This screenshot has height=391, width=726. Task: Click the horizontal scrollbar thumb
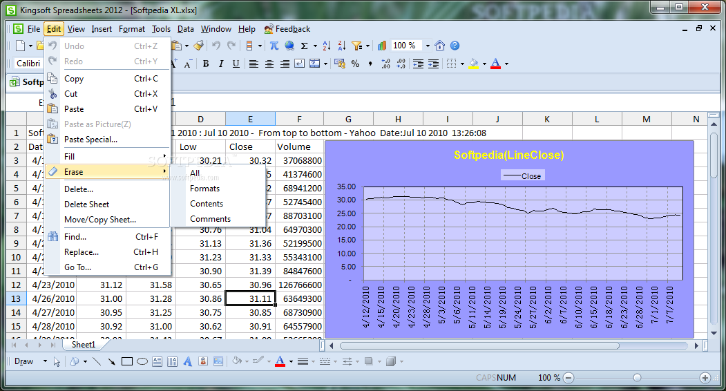(x=479, y=345)
